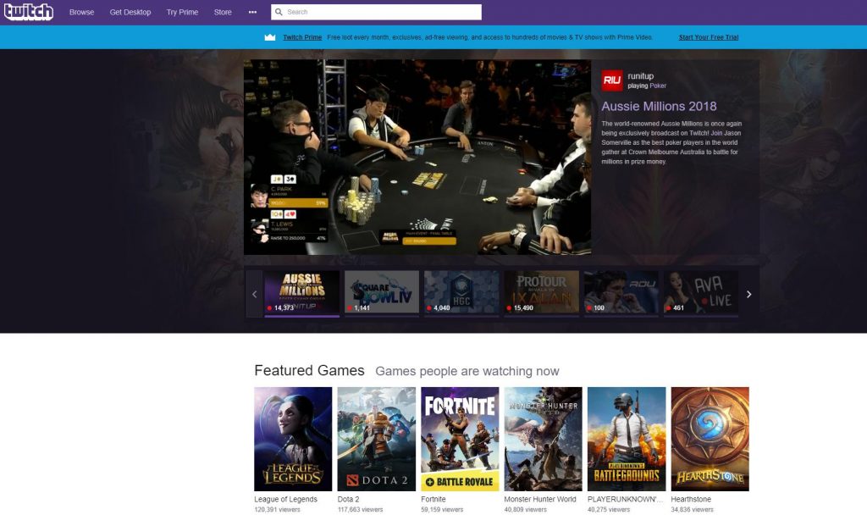Click the search magnifier icon
This screenshot has width=867, height=526.
click(279, 12)
